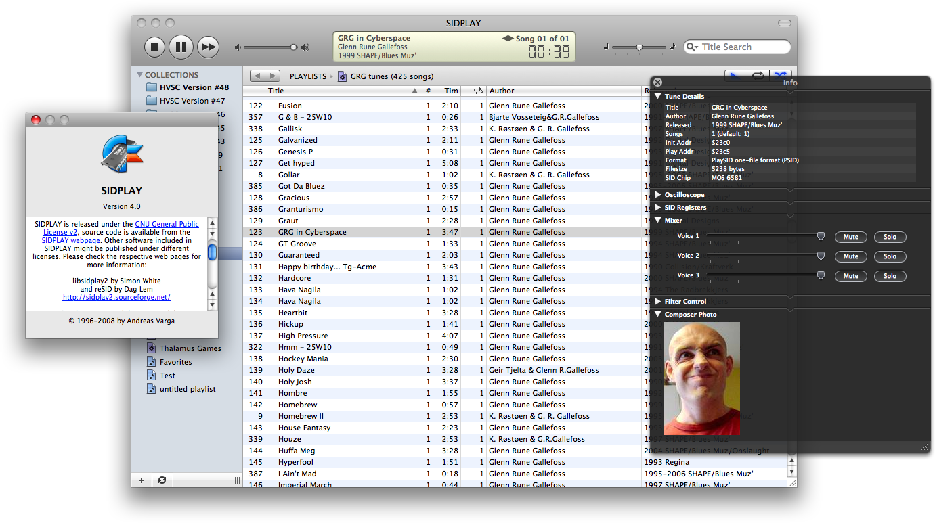Fast-forward using the double arrow button
935x523 pixels.
(208, 47)
